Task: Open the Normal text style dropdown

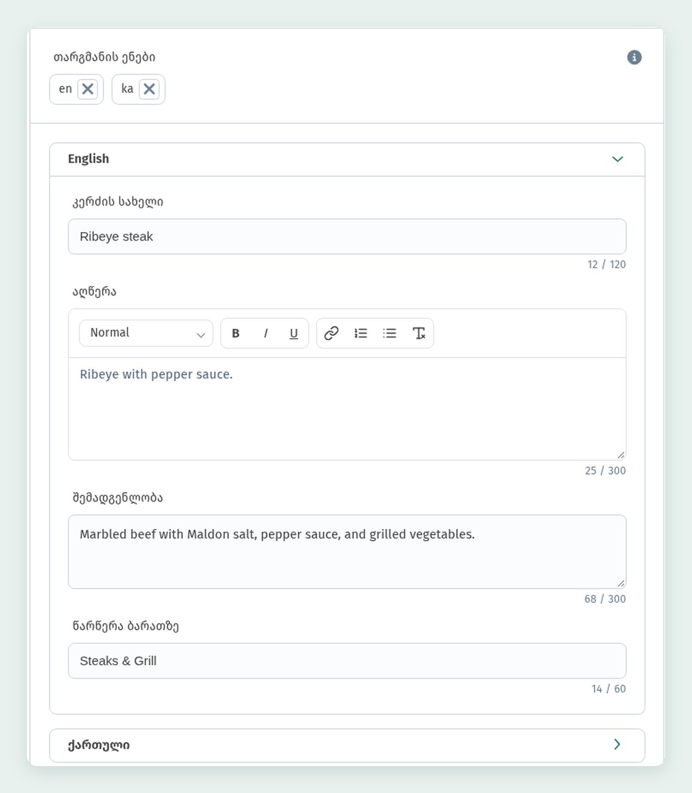Action: [x=146, y=334]
